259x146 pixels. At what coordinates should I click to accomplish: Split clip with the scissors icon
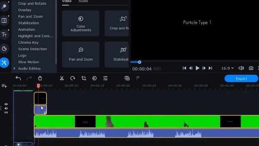pos(62,78)
